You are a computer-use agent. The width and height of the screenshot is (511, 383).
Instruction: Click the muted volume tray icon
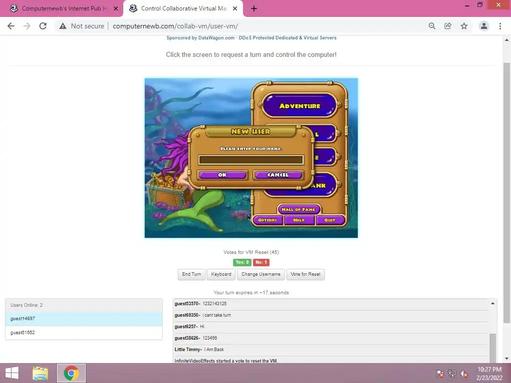pos(464,374)
